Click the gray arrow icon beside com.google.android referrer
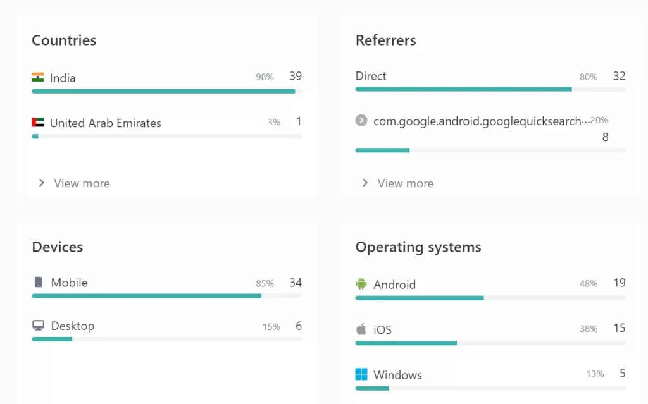 [x=361, y=120]
